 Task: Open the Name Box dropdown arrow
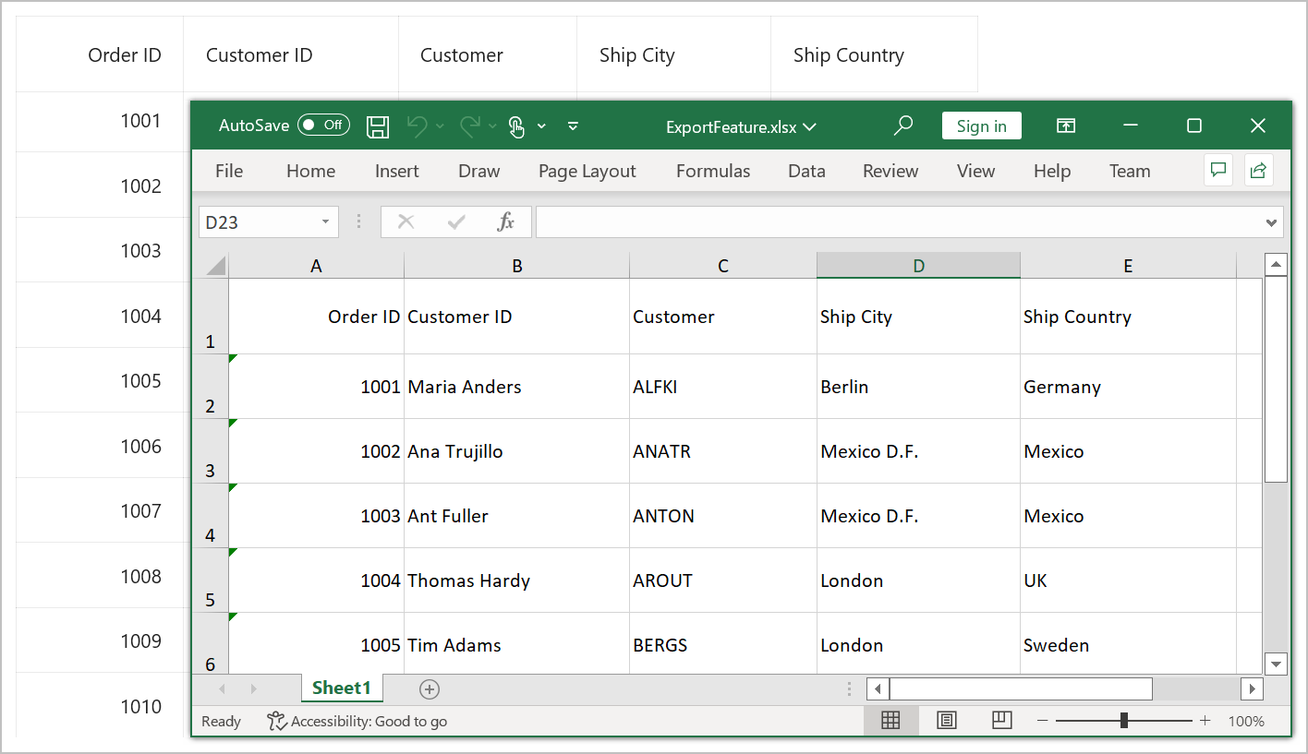[x=325, y=221]
